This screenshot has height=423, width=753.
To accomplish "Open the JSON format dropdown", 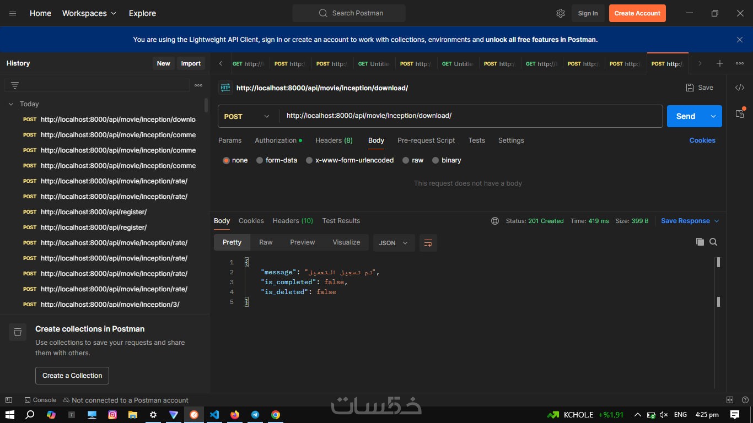I will 394,243.
